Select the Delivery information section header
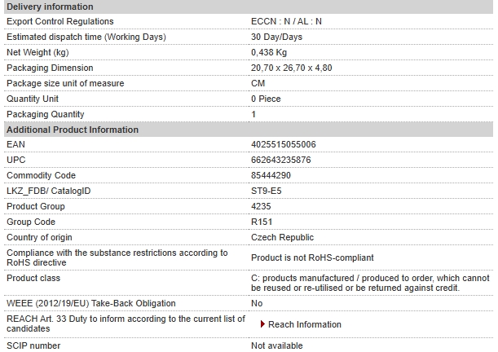498x352 pixels. 249,7
